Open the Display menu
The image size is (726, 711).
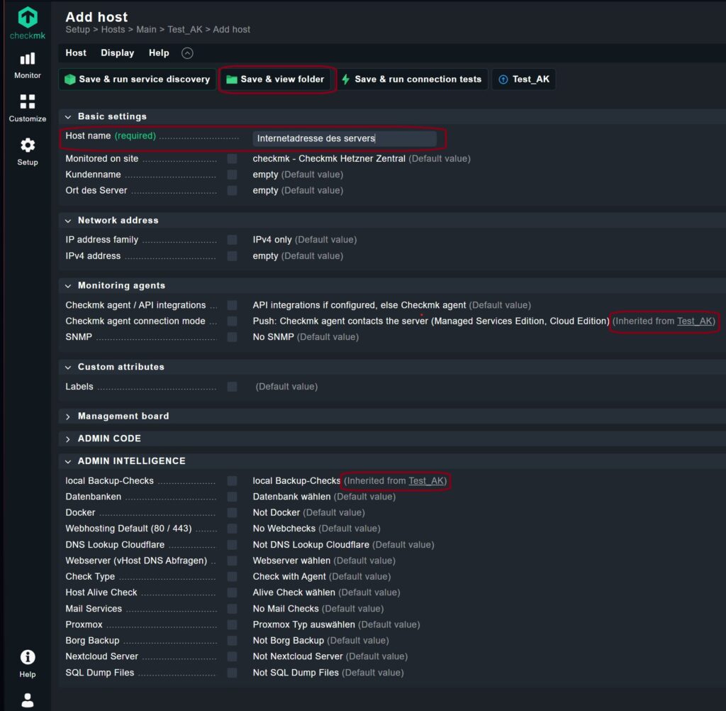[x=117, y=53]
